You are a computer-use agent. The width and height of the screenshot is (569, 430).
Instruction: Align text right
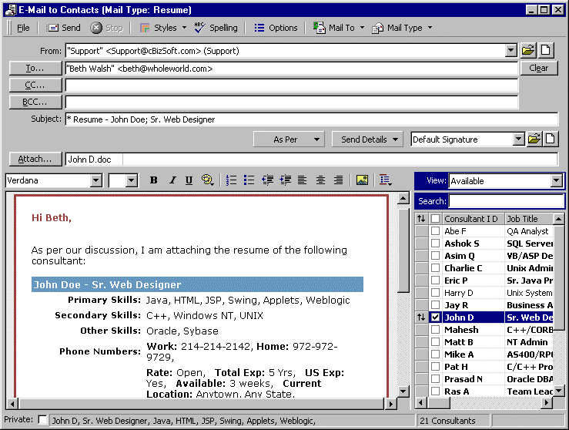338,180
